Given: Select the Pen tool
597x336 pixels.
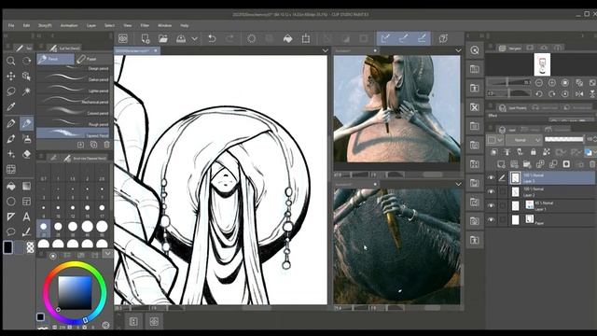Looking at the screenshot, I should (10, 123).
